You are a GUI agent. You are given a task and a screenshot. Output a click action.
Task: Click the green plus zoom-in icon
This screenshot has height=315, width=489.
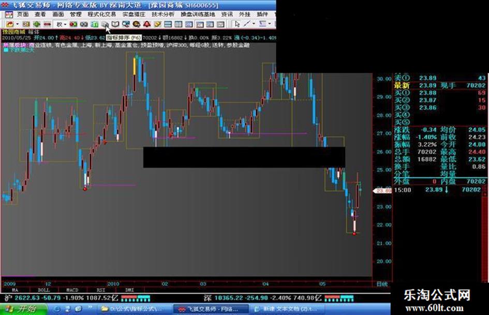(x=37, y=24)
